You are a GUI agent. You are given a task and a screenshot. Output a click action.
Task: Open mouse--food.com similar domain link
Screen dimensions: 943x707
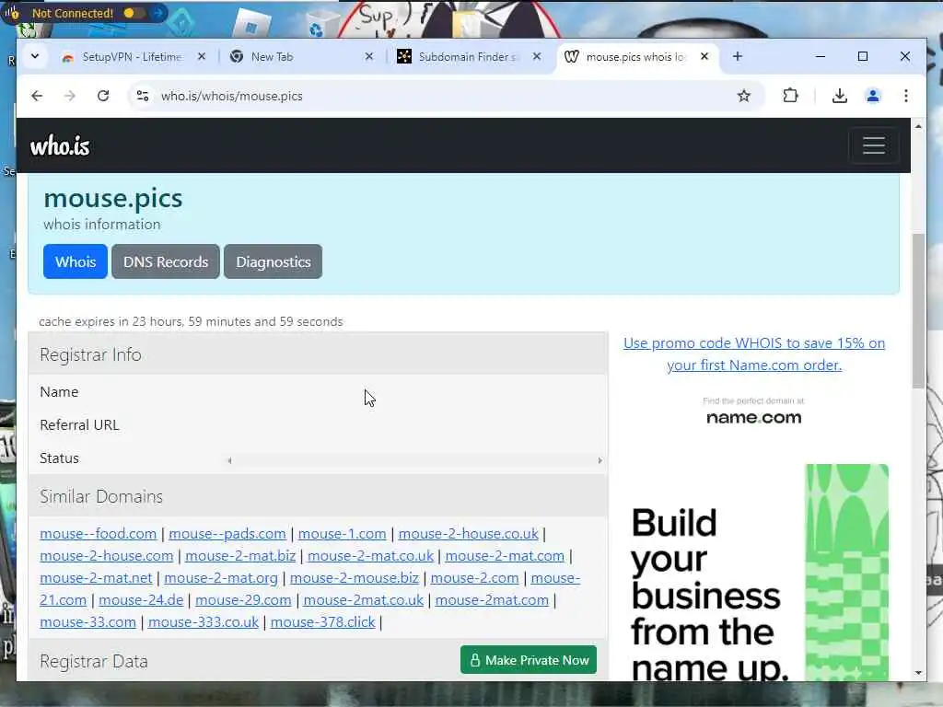pos(98,534)
